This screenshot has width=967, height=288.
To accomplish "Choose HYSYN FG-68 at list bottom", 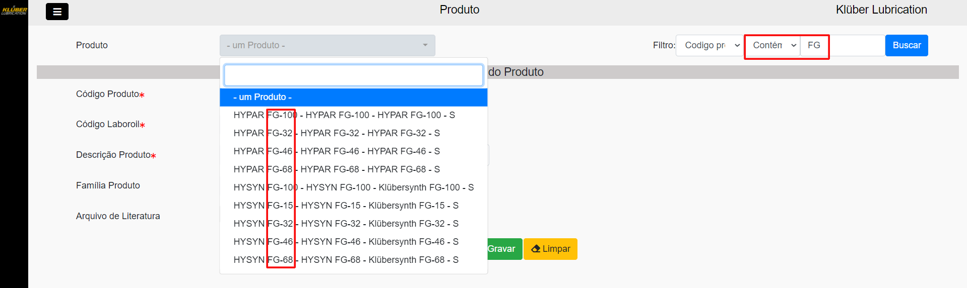I will [x=346, y=260].
